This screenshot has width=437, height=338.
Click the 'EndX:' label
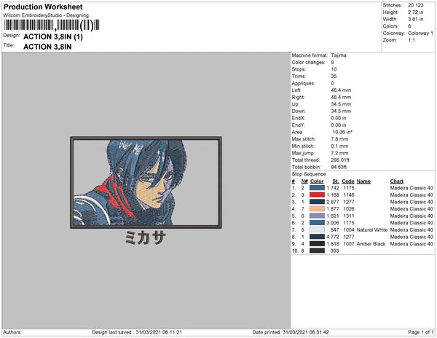[298, 118]
